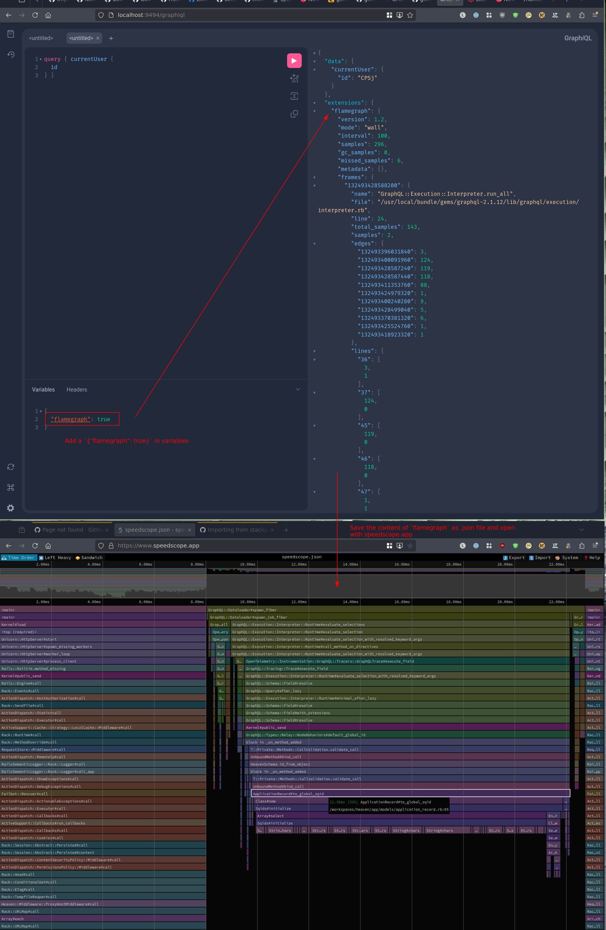
Task: Run the current GraphQL query with the play button
Action: tap(294, 61)
